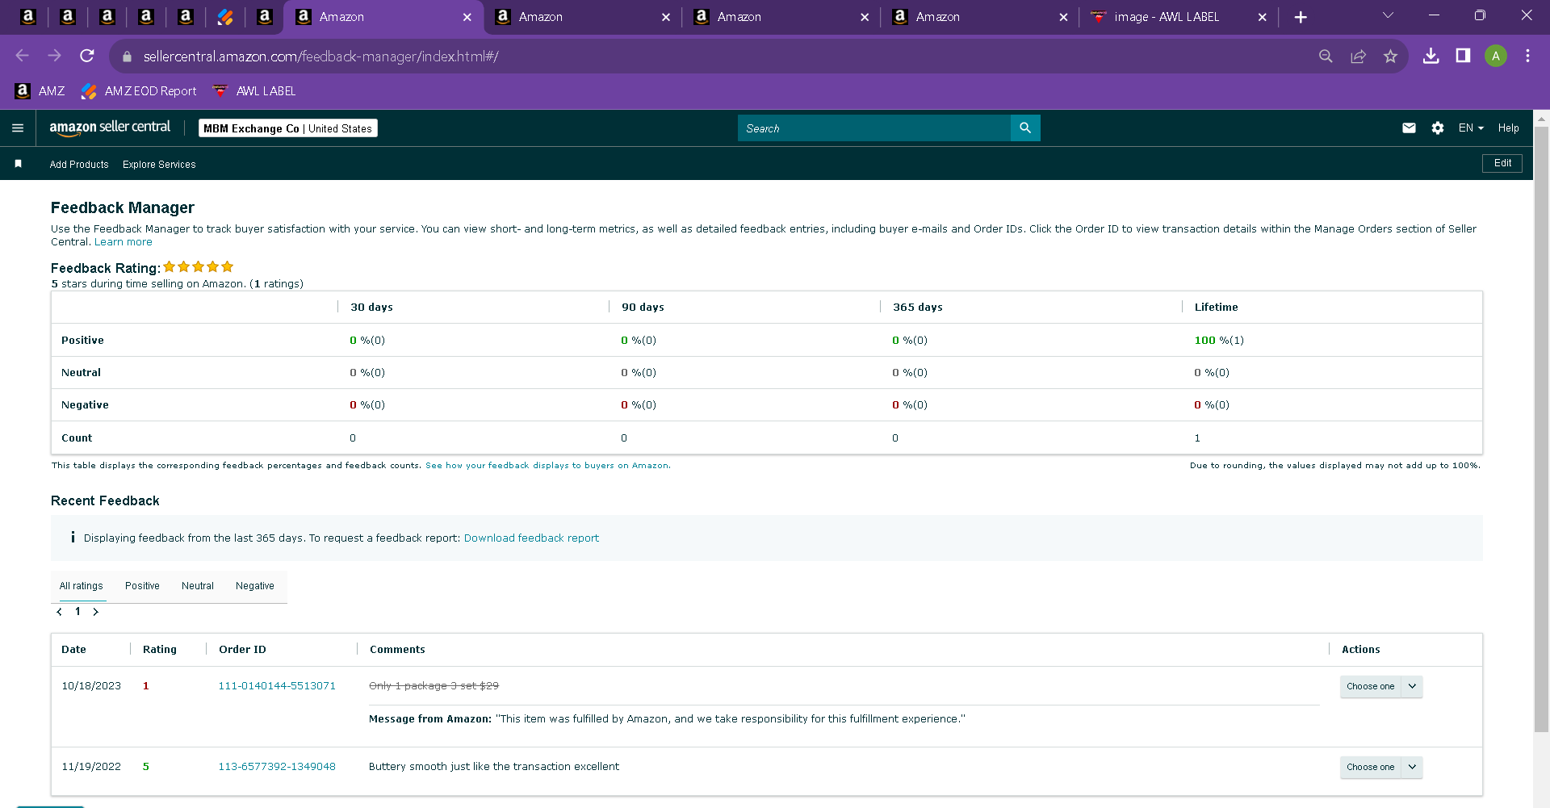Open the AWL LABEL bookmark
This screenshot has width=1550, height=808.
[x=253, y=91]
